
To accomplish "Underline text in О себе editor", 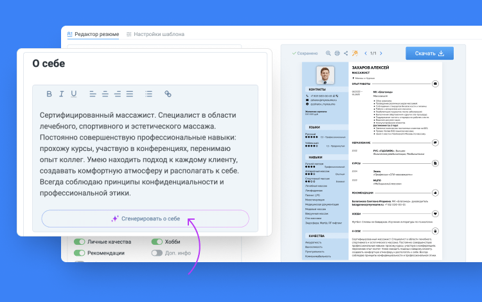I will 74,94.
